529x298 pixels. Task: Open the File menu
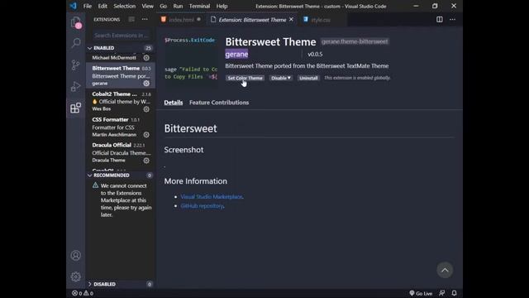pyautogui.click(x=88, y=6)
